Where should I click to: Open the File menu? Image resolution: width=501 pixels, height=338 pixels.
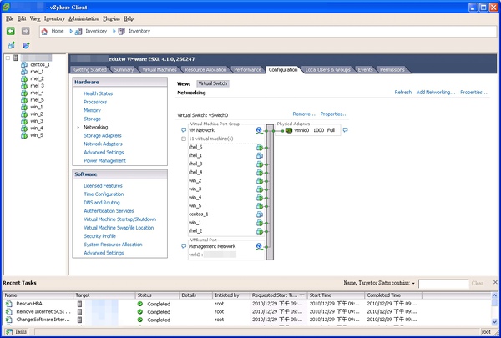9,18
